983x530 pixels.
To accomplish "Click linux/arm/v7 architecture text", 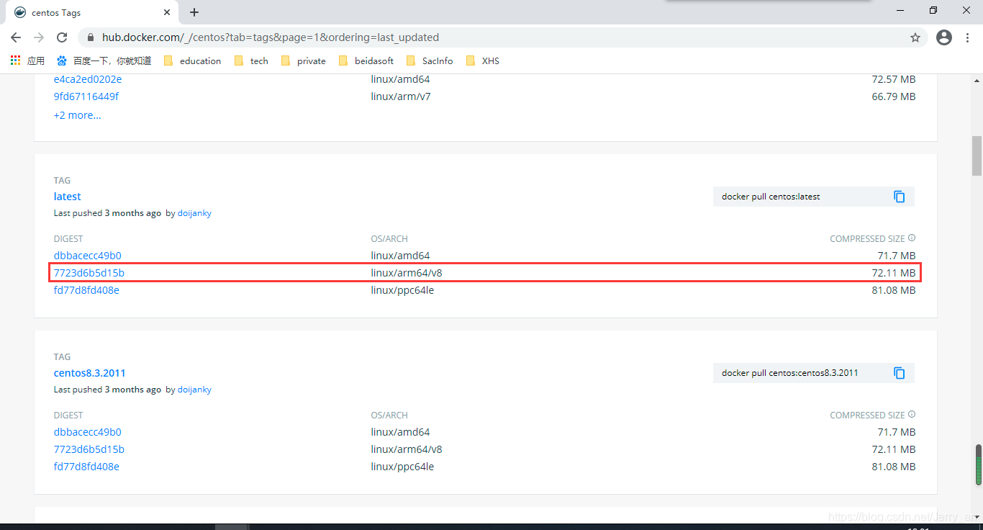I will [x=401, y=96].
